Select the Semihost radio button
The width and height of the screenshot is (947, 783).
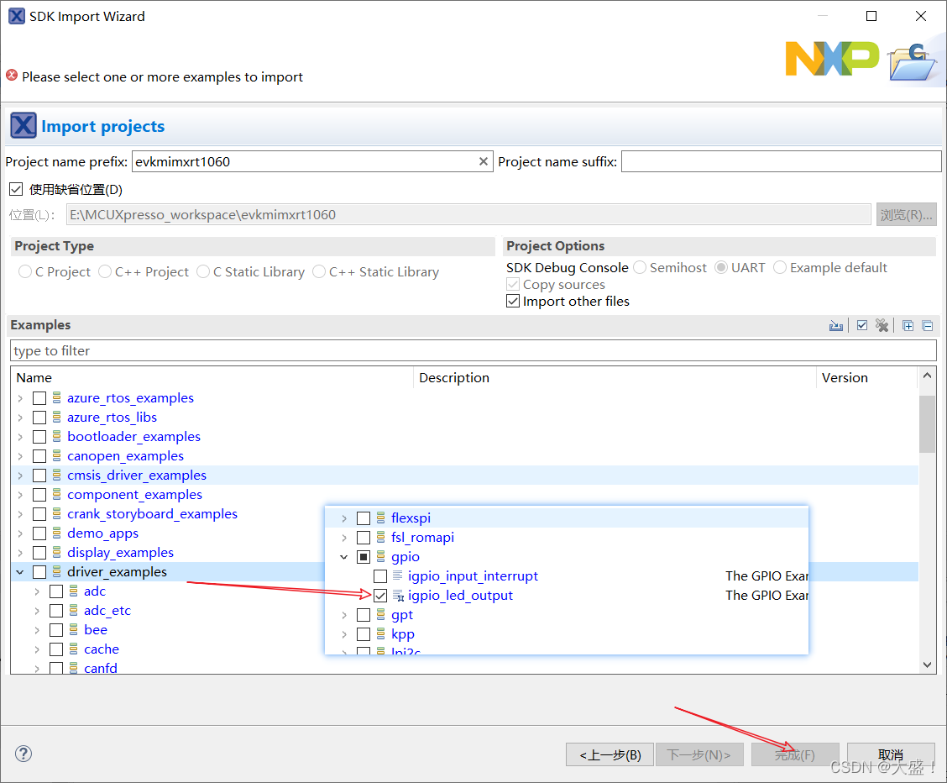640,267
